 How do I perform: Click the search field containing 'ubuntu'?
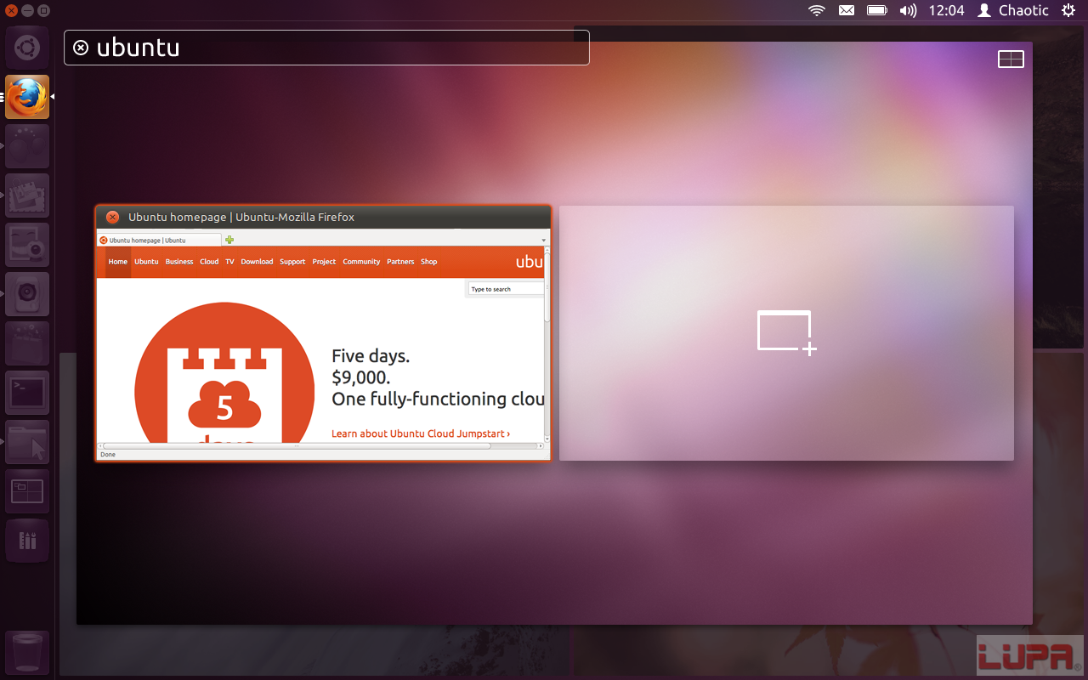[x=326, y=48]
